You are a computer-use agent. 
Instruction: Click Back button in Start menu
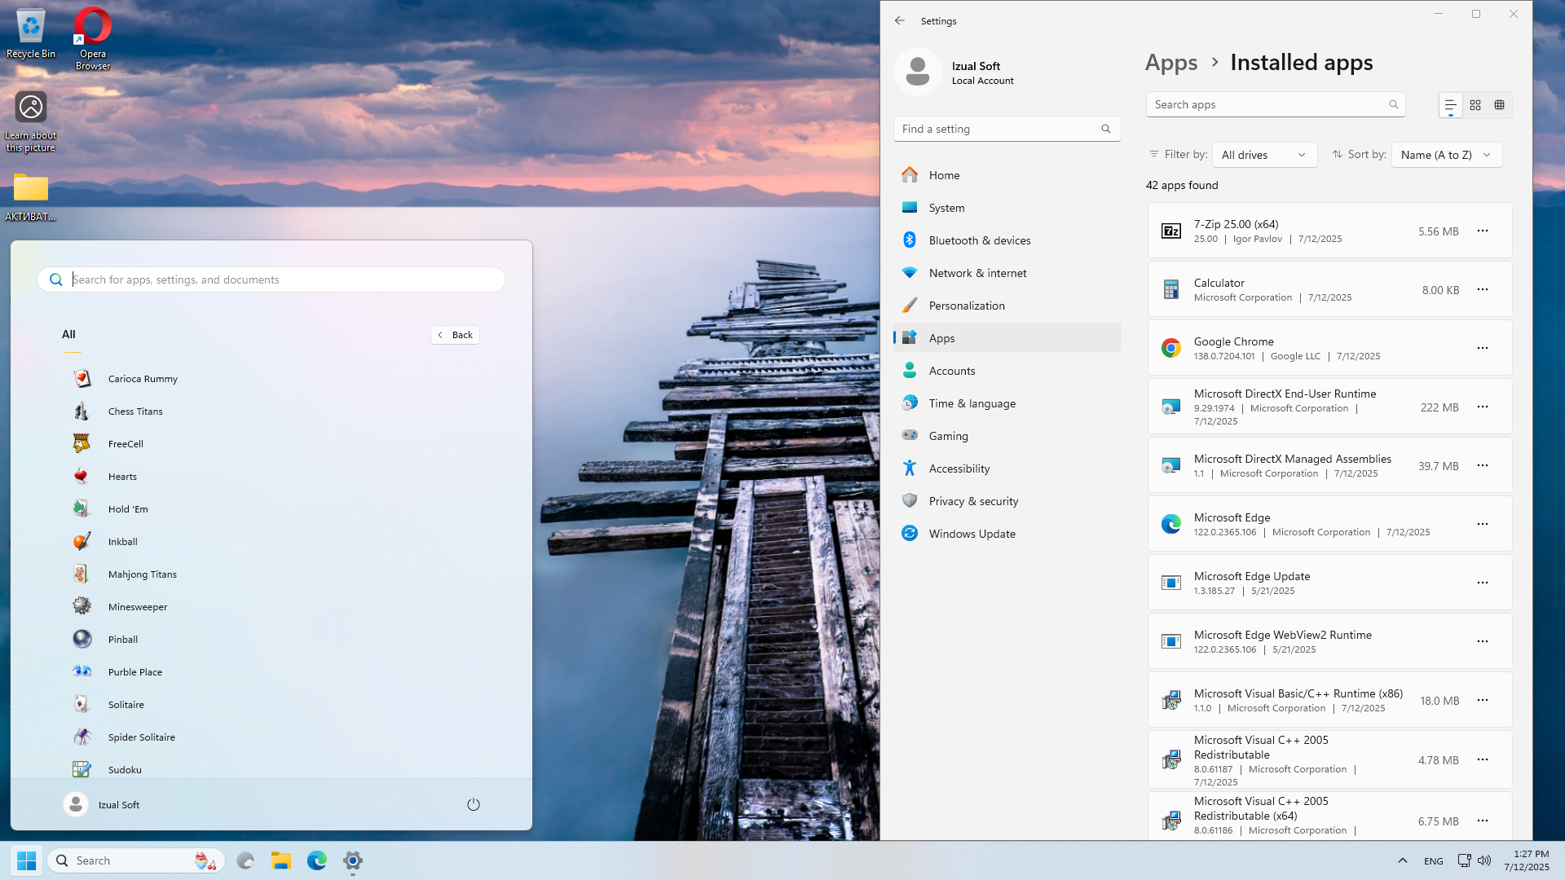click(x=455, y=335)
